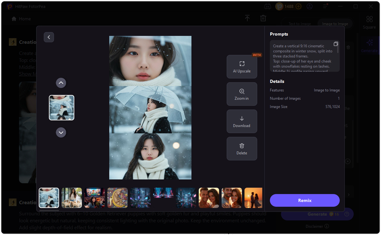This screenshot has width=381, height=235.
Task: Click the Image Size value 576,1024
Action: point(332,107)
